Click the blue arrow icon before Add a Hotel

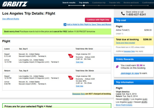click(65, 24)
